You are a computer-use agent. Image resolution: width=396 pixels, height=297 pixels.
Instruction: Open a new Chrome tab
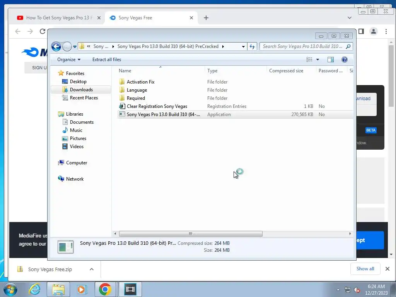point(206,18)
